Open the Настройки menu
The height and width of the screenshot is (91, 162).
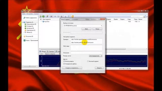pos(30,14)
